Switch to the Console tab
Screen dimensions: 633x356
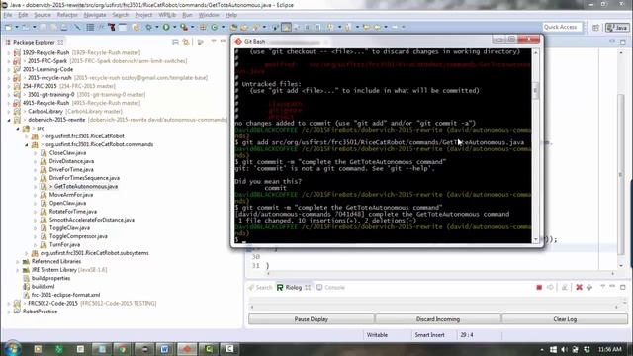click(330, 288)
